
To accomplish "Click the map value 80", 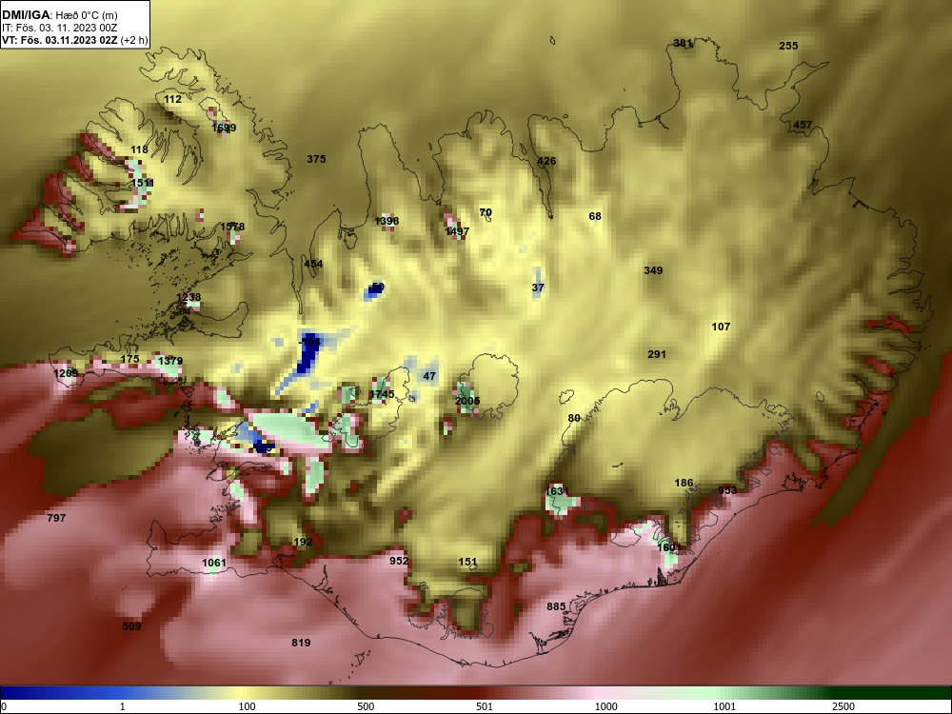I will click(x=574, y=418).
